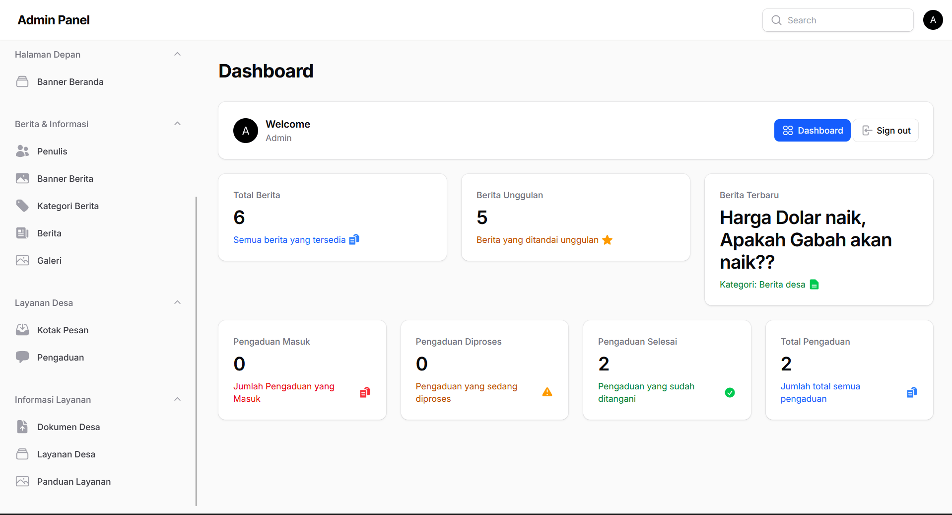Click the Dokumen Desa file icon
This screenshot has height=515, width=952.
[22, 427]
